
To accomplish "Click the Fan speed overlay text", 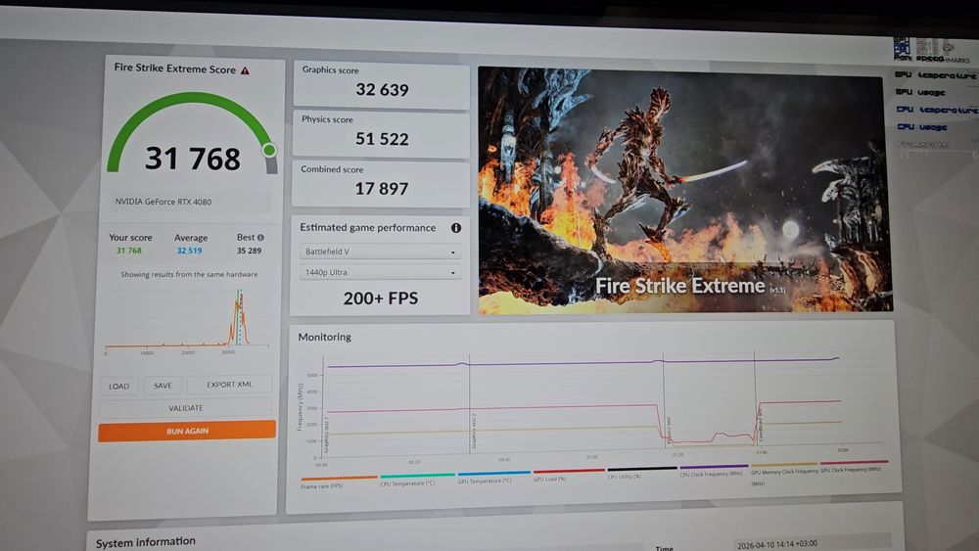I will pos(918,59).
